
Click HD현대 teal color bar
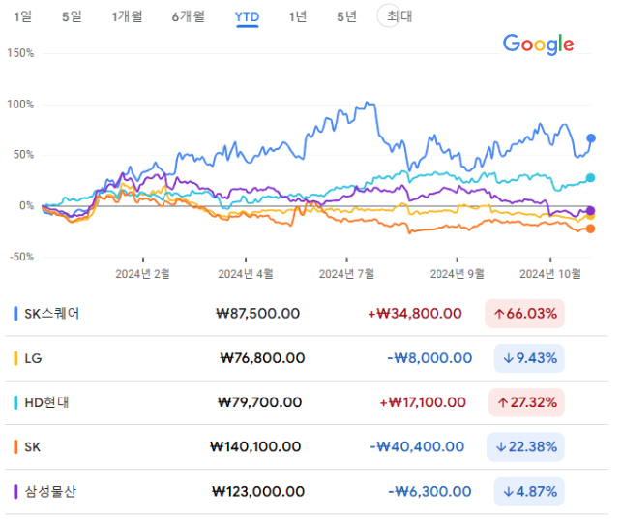tap(15, 403)
